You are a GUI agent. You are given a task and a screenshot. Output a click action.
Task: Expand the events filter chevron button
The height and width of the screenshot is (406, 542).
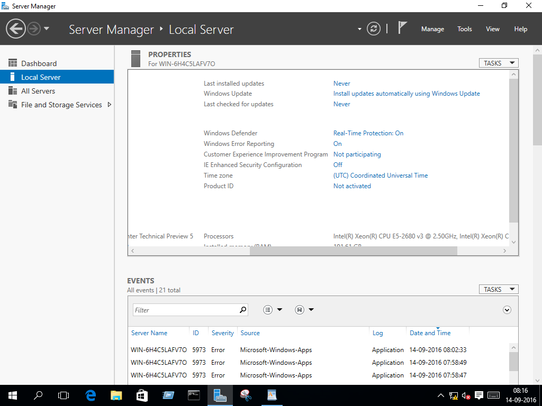click(507, 310)
